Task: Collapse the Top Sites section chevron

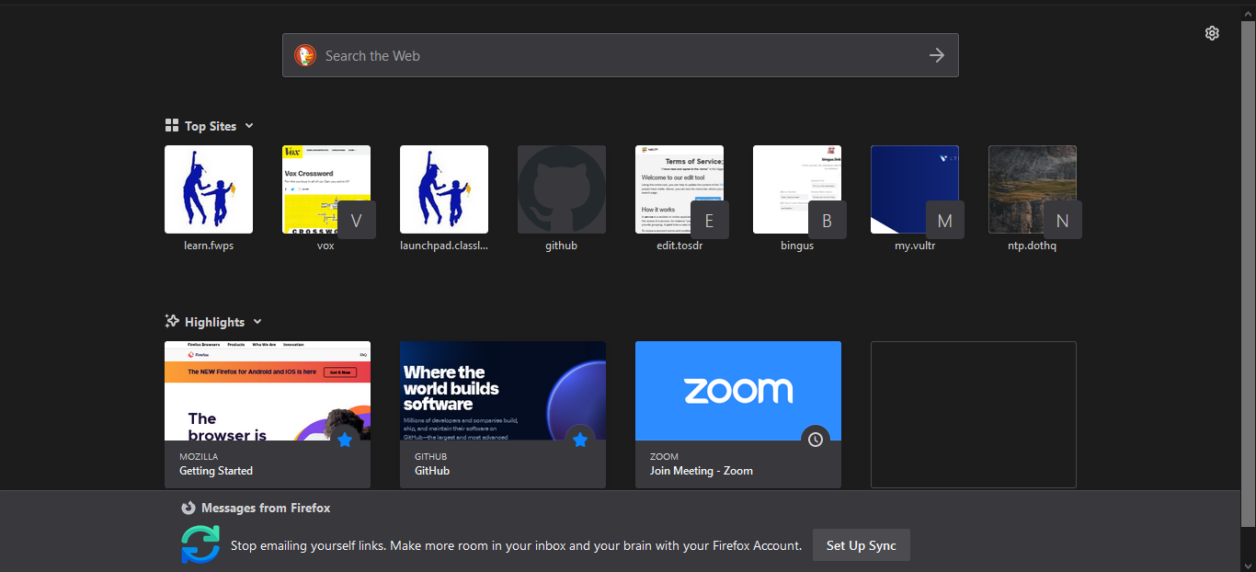Action: point(249,126)
